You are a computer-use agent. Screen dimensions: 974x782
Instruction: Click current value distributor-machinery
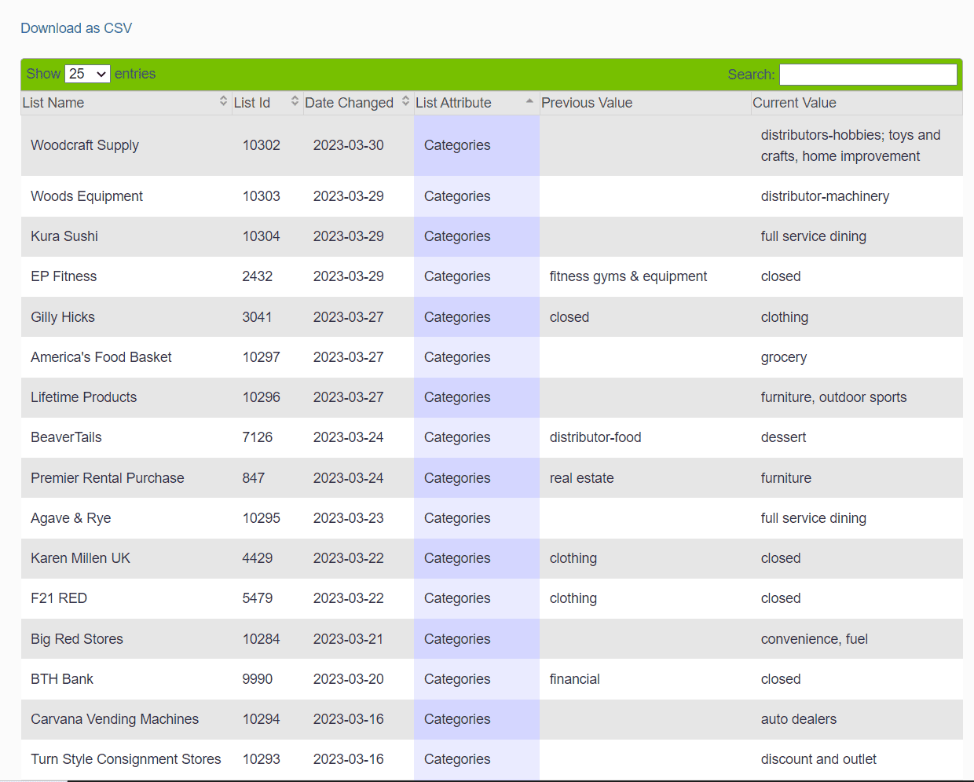pos(825,196)
